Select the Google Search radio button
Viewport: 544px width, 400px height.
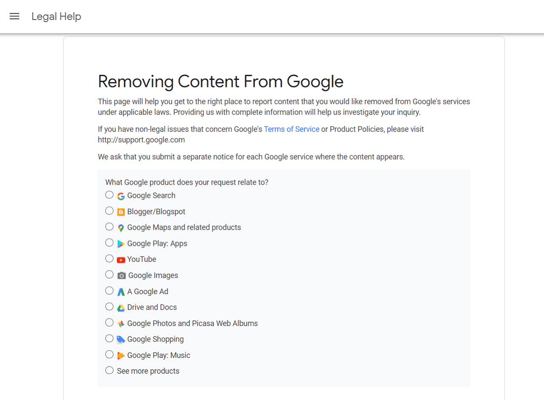pos(110,195)
